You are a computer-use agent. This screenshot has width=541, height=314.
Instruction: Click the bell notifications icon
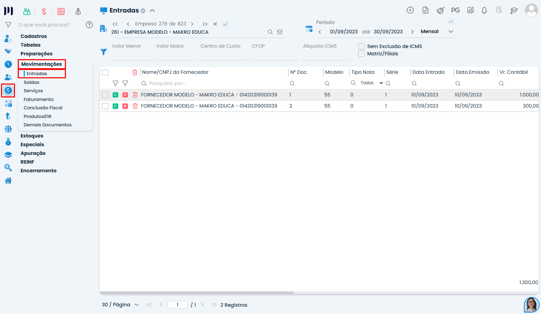click(484, 10)
